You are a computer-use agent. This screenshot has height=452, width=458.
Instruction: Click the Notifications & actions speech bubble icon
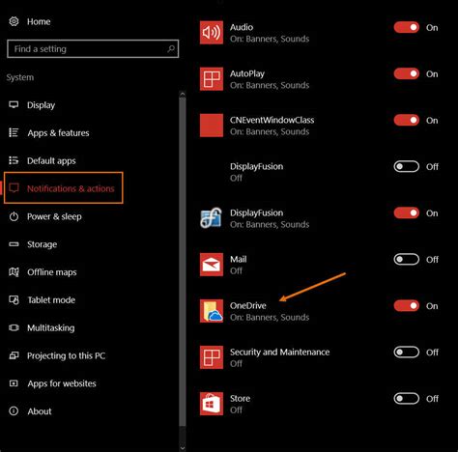[14, 188]
